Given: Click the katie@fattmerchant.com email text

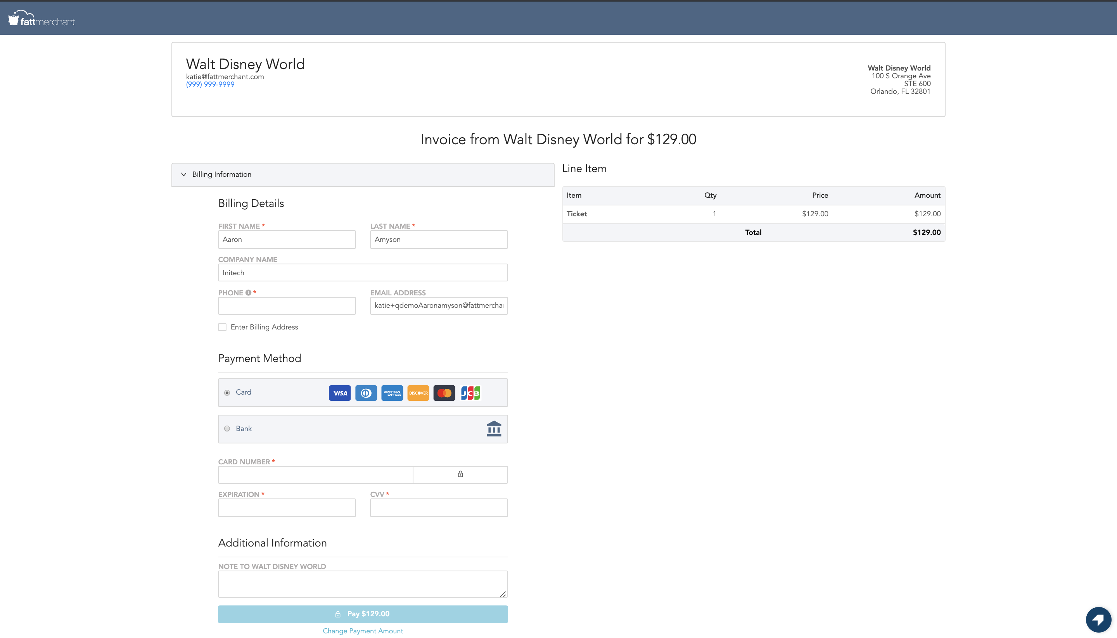Looking at the screenshot, I should [x=225, y=77].
